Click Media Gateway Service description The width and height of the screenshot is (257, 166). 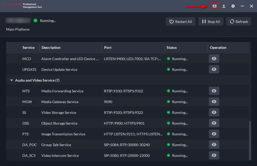(60, 102)
